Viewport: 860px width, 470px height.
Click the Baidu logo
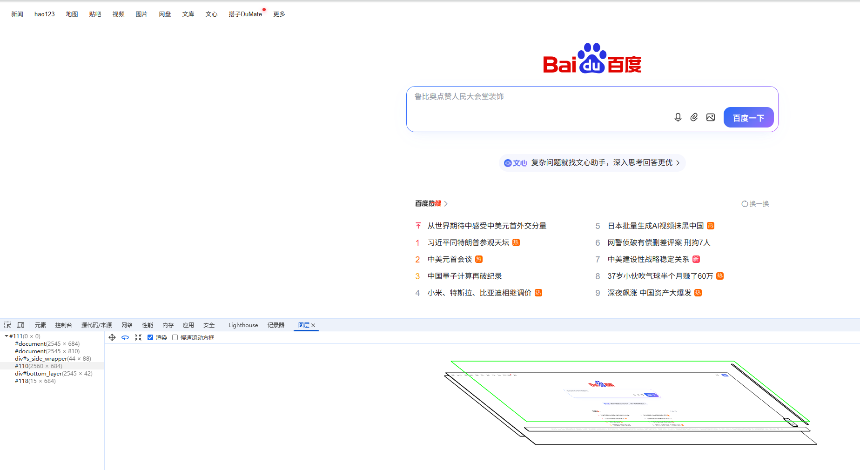(x=592, y=59)
